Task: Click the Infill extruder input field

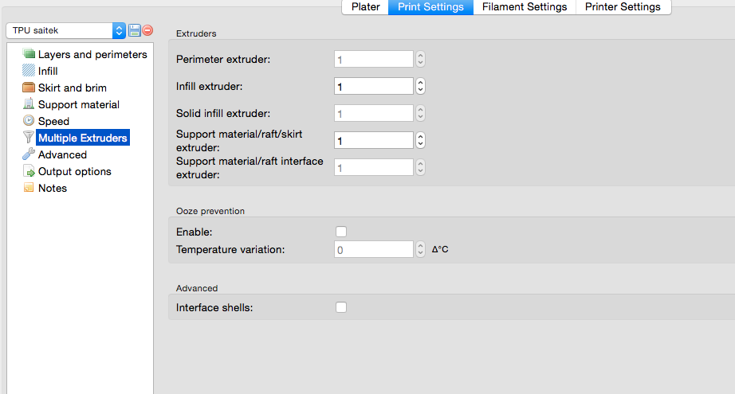Action: point(373,86)
